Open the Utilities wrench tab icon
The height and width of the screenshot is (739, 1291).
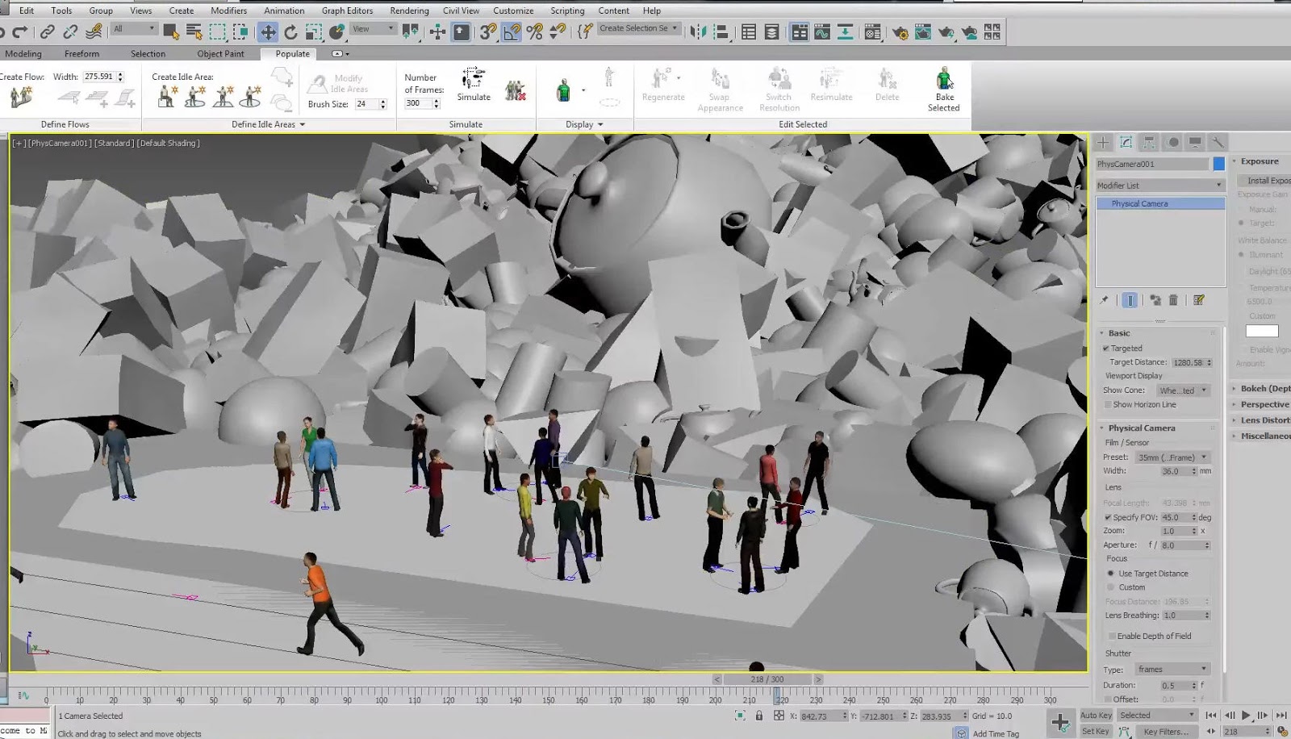[1218, 143]
